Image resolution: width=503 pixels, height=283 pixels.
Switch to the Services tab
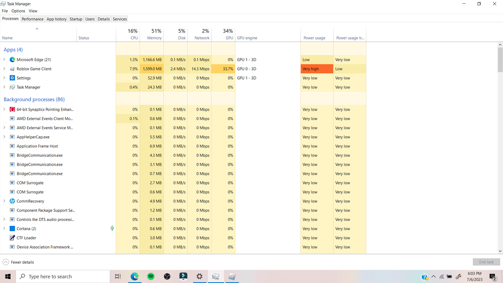coord(120,19)
